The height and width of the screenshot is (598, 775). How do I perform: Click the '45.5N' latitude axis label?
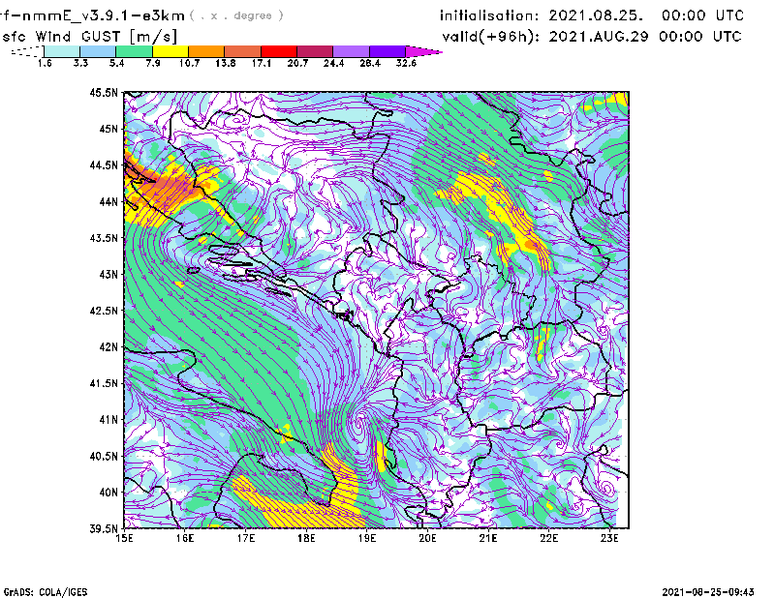point(104,92)
